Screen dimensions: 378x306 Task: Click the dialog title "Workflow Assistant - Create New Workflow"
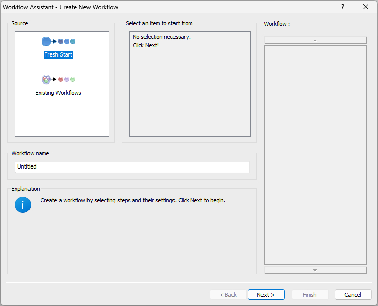[61, 7]
